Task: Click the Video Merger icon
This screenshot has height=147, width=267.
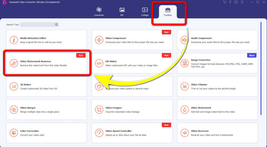Action: (x=14, y=110)
